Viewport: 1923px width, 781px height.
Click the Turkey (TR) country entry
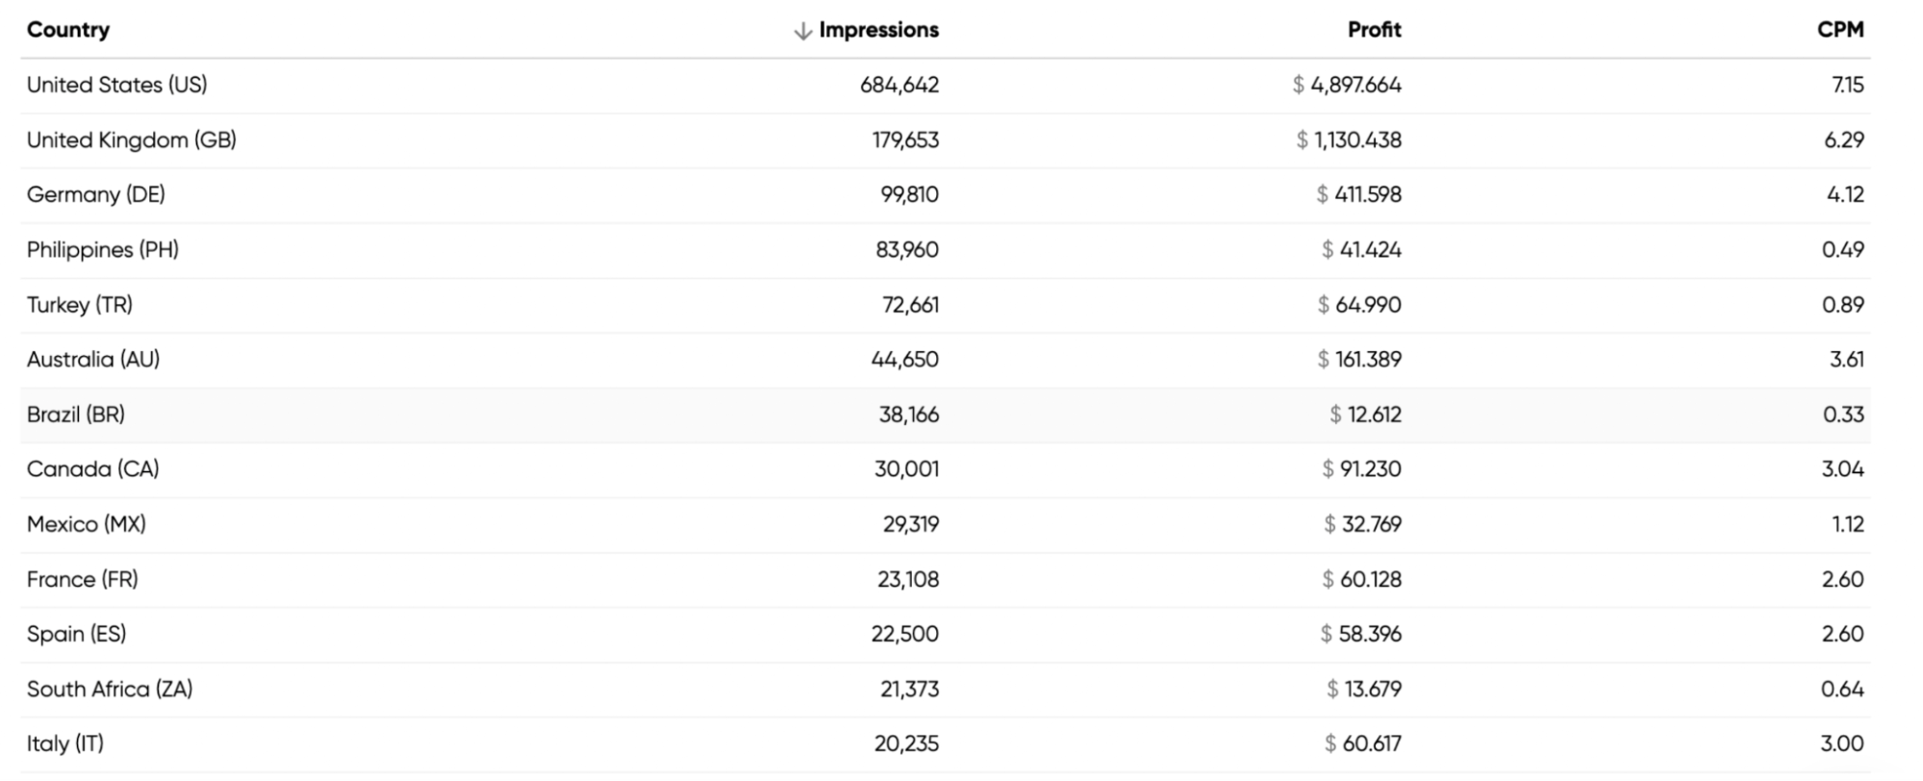[80, 305]
